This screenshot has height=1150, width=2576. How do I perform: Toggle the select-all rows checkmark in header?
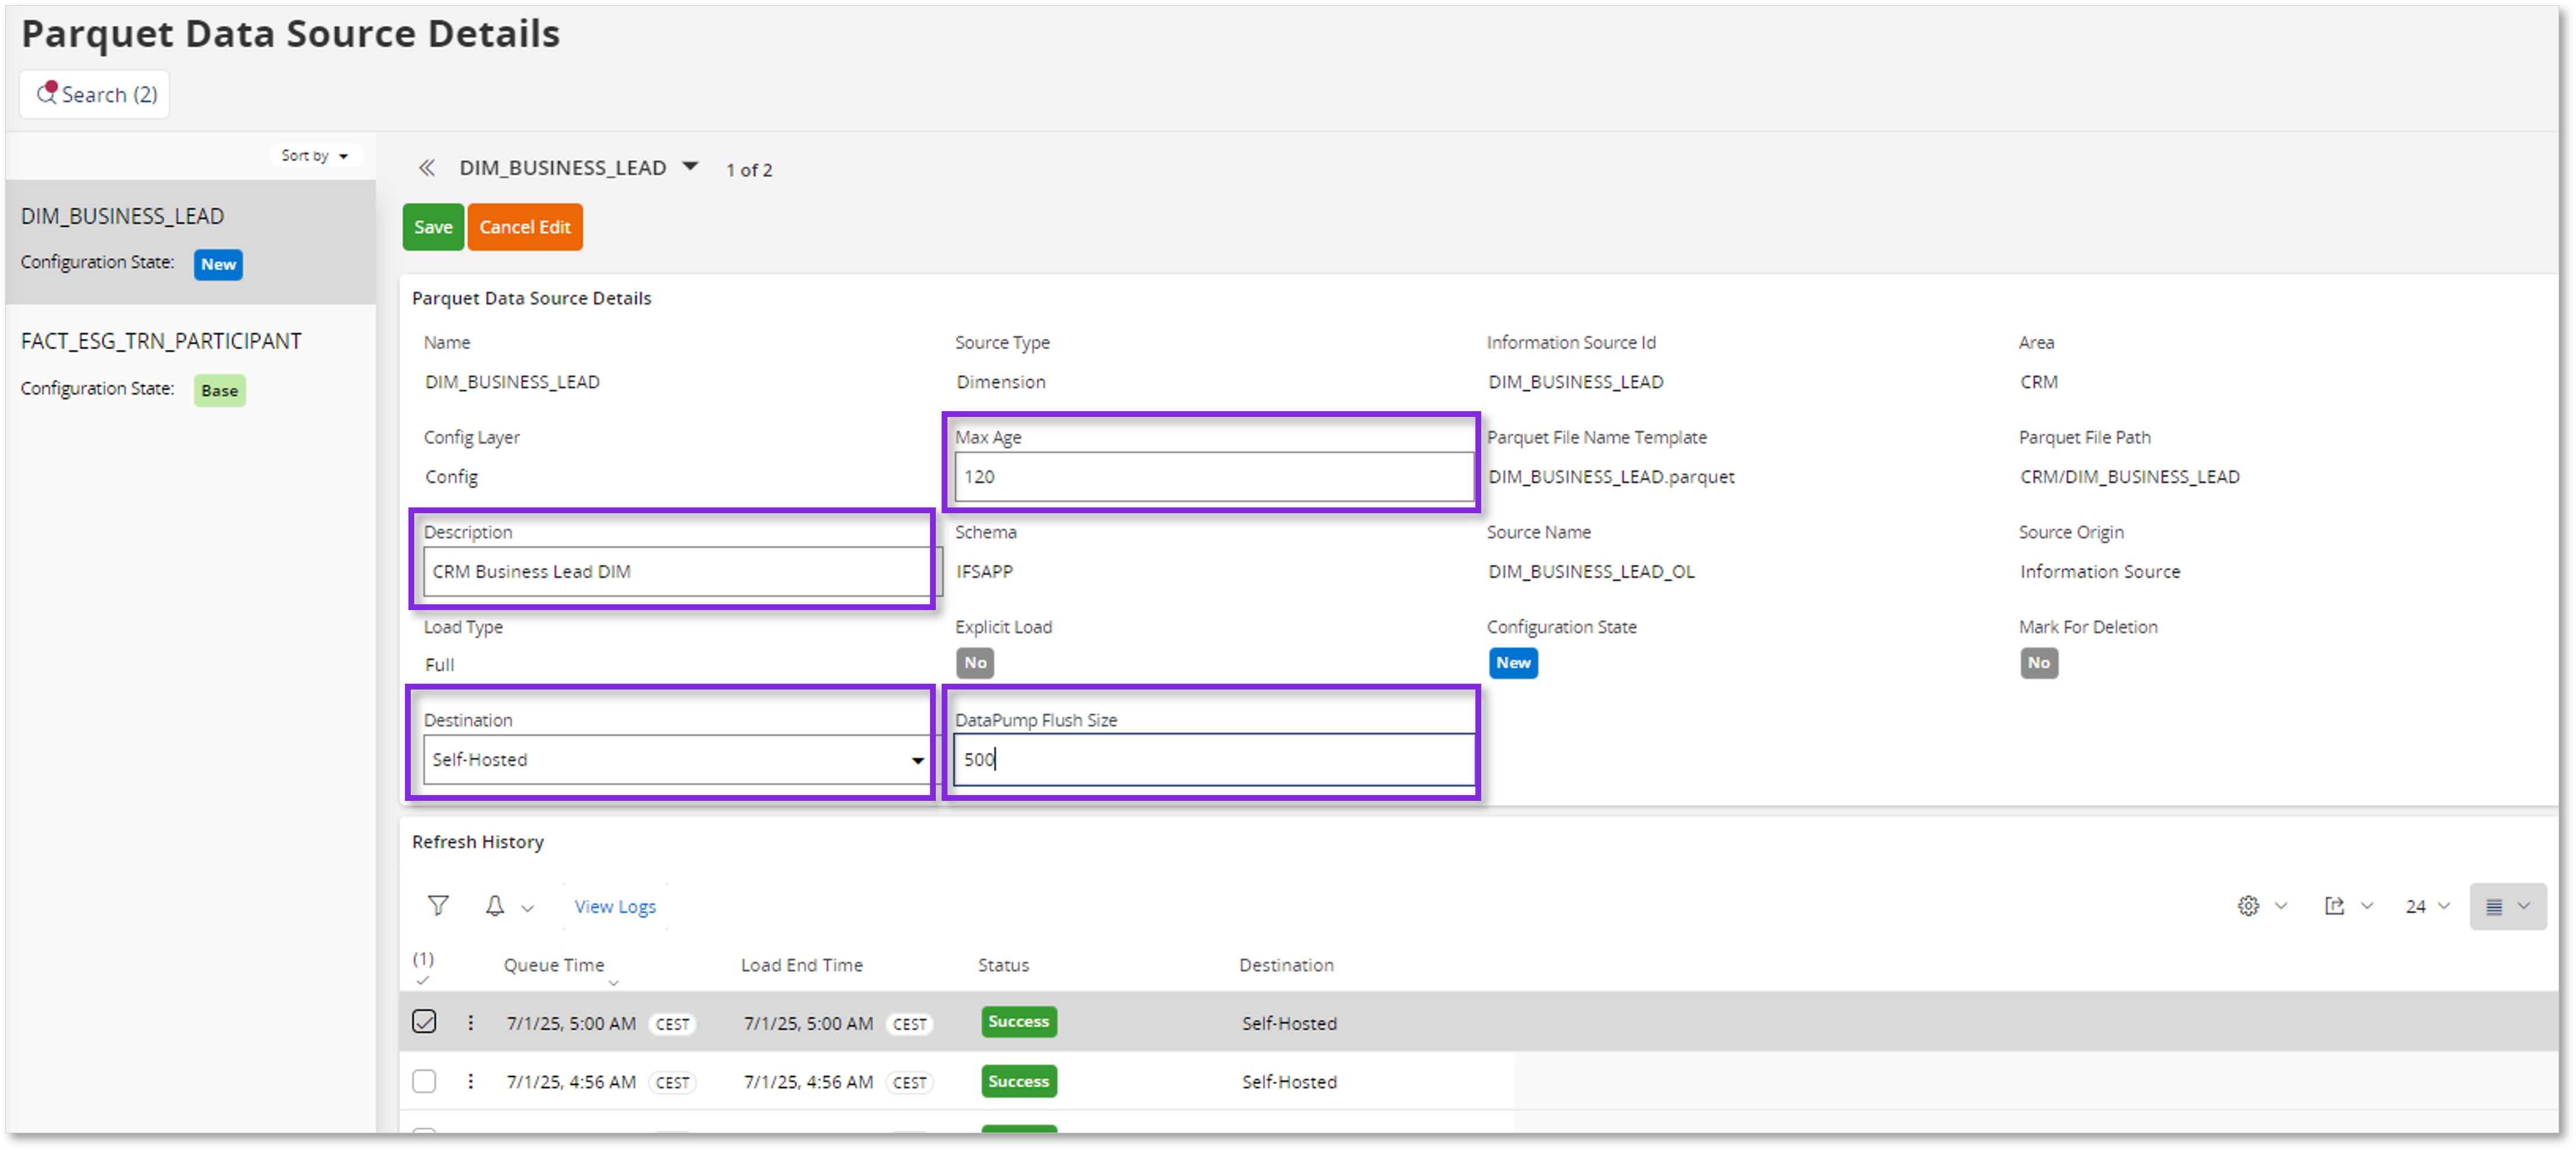pyautogui.click(x=423, y=980)
